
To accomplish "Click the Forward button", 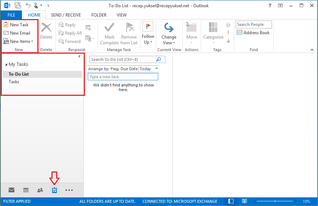I will pos(69,41).
